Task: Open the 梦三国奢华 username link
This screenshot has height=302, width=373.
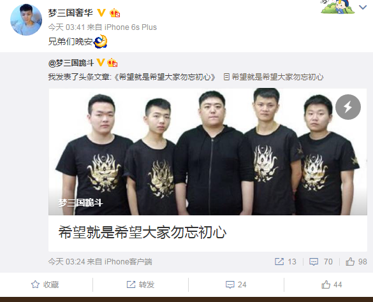Action: point(70,13)
